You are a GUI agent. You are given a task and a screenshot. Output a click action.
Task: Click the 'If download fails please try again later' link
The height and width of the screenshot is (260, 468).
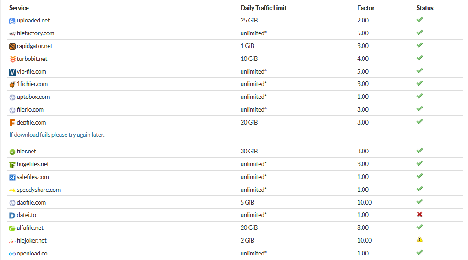point(57,135)
